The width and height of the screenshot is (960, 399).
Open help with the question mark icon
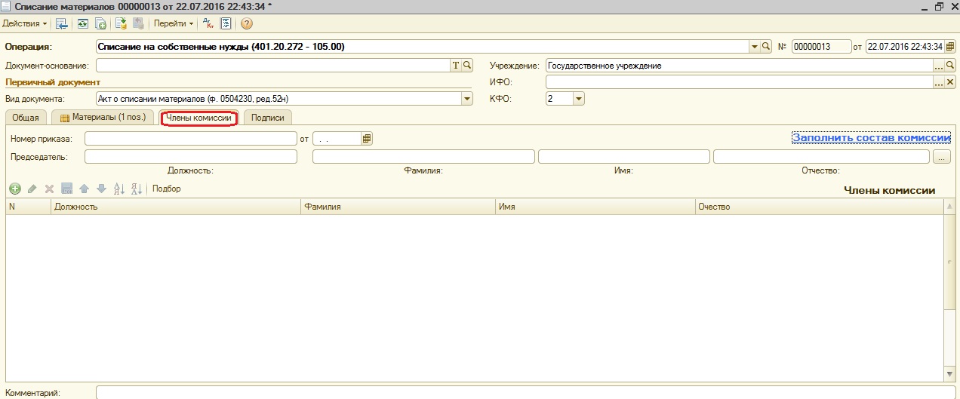[246, 23]
